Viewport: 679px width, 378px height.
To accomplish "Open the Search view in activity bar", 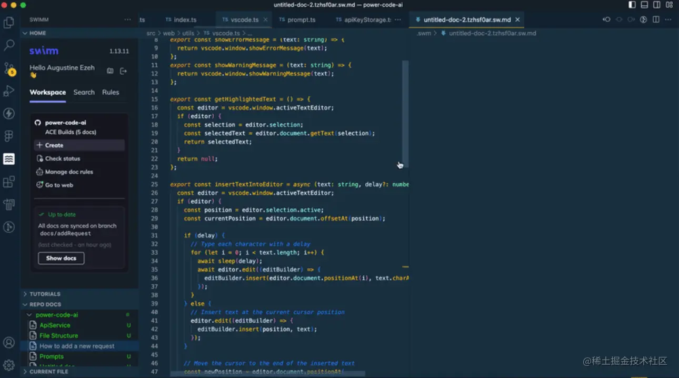I will pyautogui.click(x=9, y=45).
